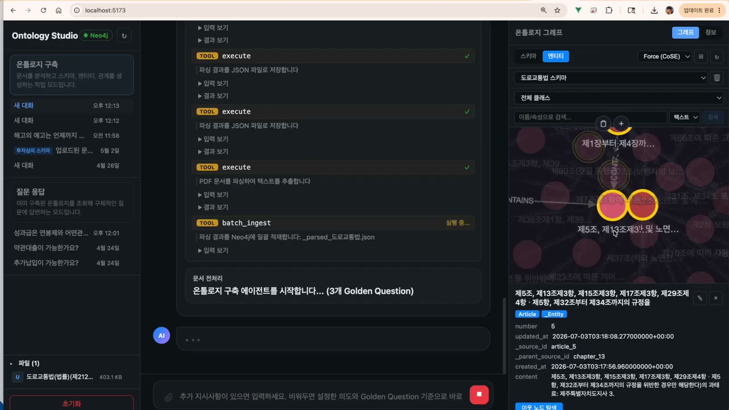Open the 텍스트 search type dropdown
This screenshot has height=410, width=729.
[x=685, y=117]
